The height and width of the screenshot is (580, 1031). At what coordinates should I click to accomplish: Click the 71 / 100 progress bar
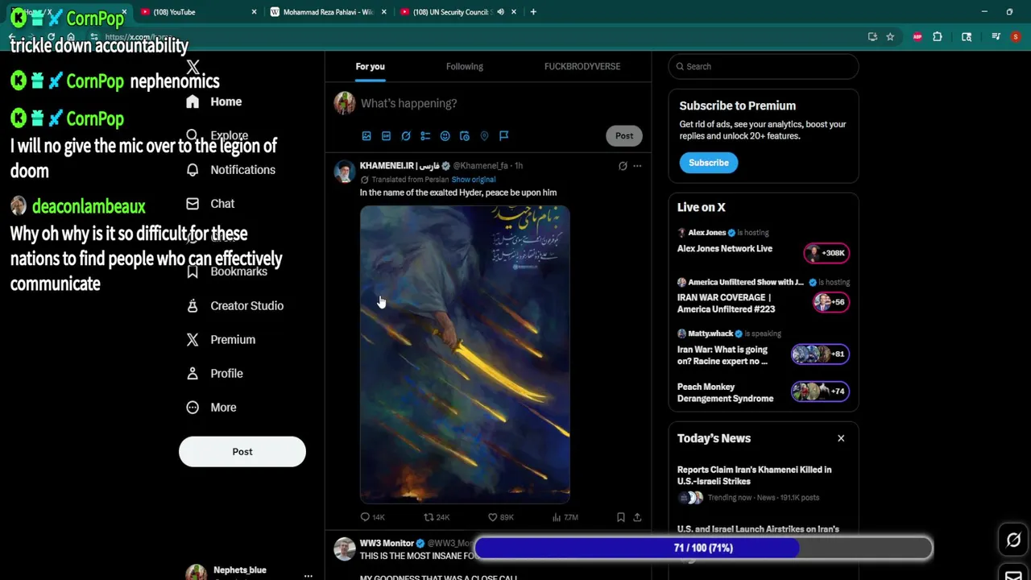(703, 548)
